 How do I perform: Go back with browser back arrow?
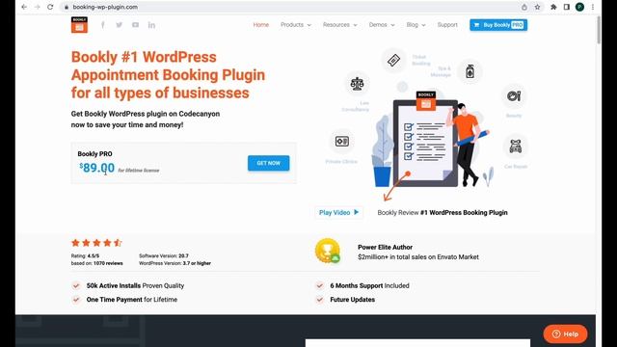(x=24, y=7)
